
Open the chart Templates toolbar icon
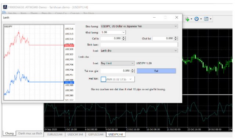pyautogui.click(x=206, y=19)
